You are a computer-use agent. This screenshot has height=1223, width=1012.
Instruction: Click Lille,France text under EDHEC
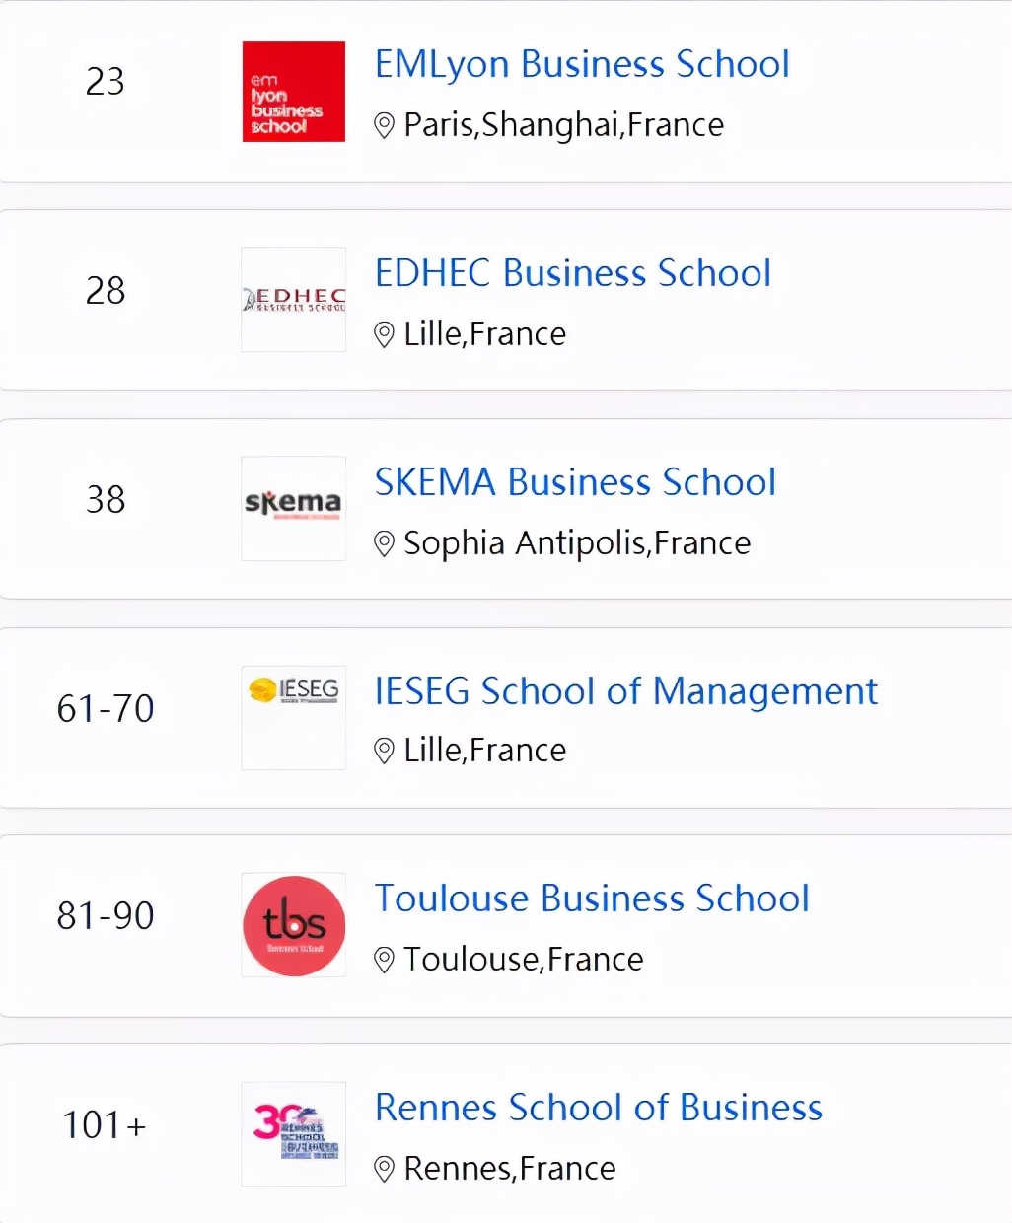click(484, 334)
